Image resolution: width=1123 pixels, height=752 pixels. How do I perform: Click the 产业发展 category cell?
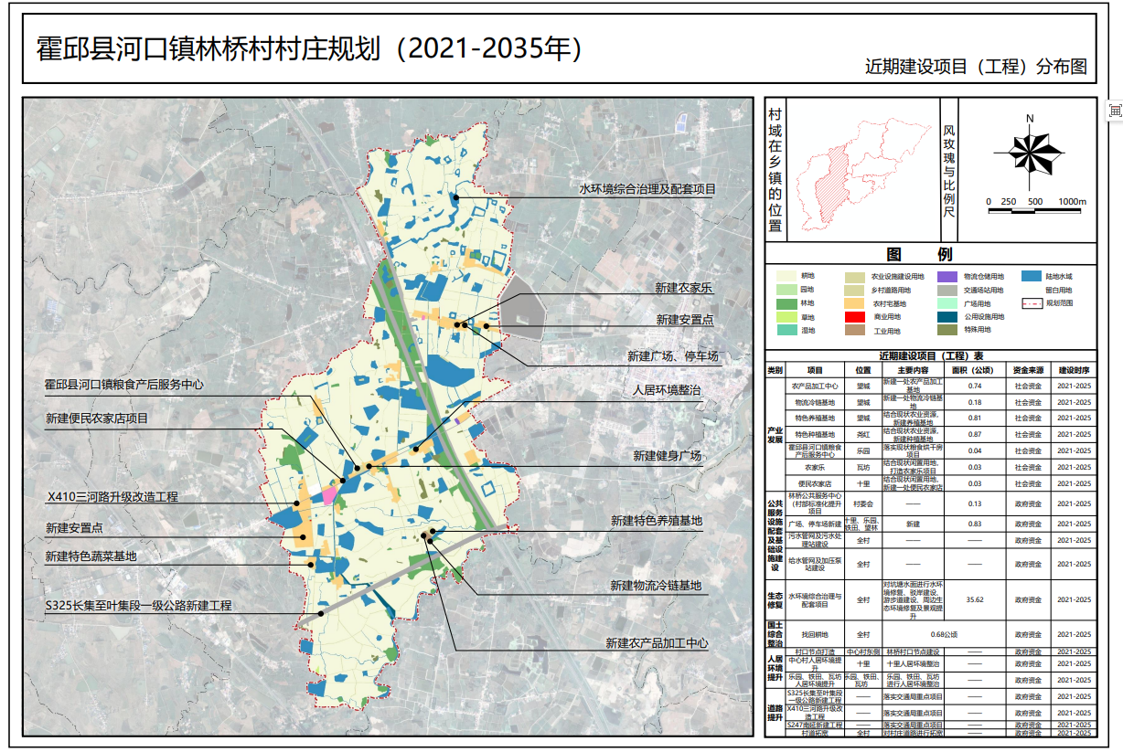tap(775, 434)
